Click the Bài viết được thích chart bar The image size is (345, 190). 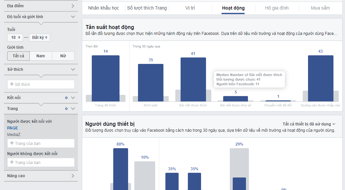point(193,79)
